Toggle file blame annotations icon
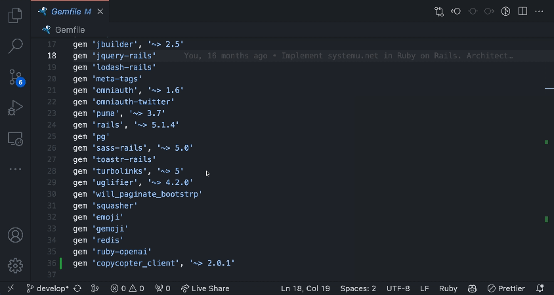The width and height of the screenshot is (554, 295). click(x=506, y=11)
